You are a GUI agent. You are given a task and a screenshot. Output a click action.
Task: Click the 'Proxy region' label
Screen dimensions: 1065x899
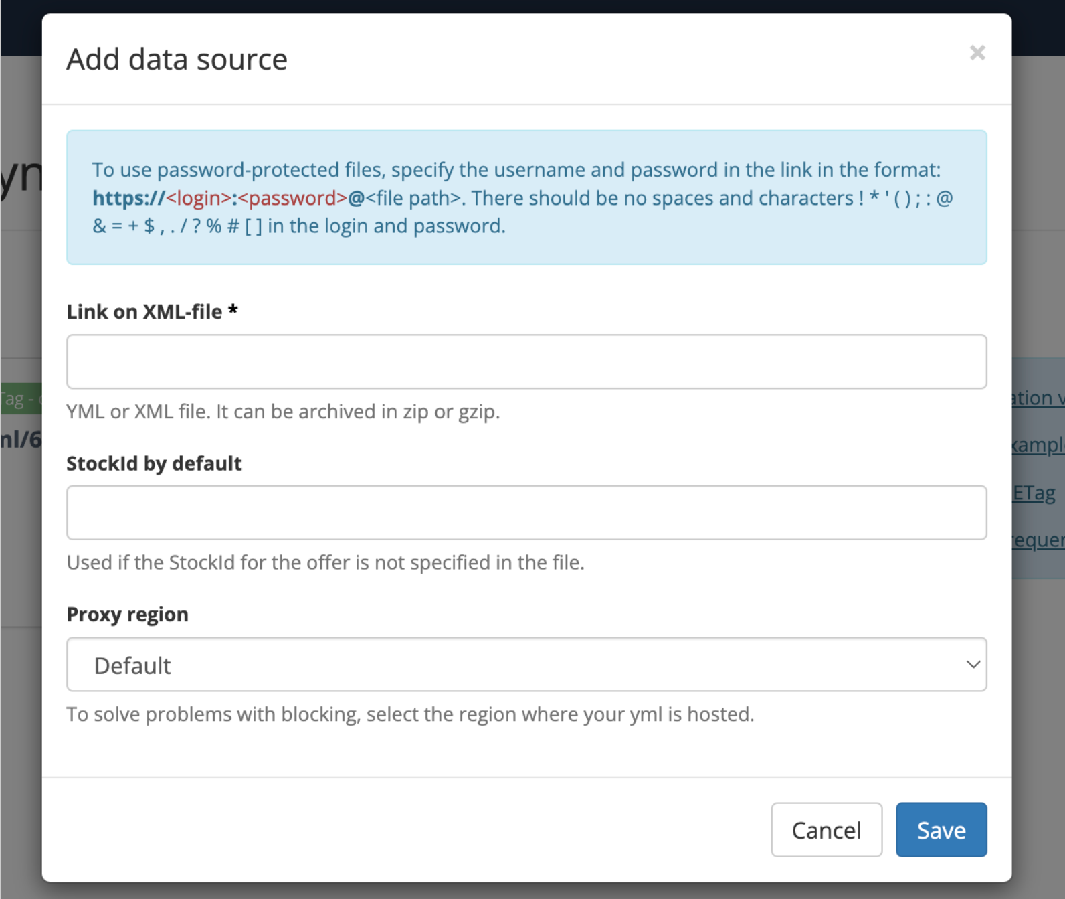click(127, 615)
